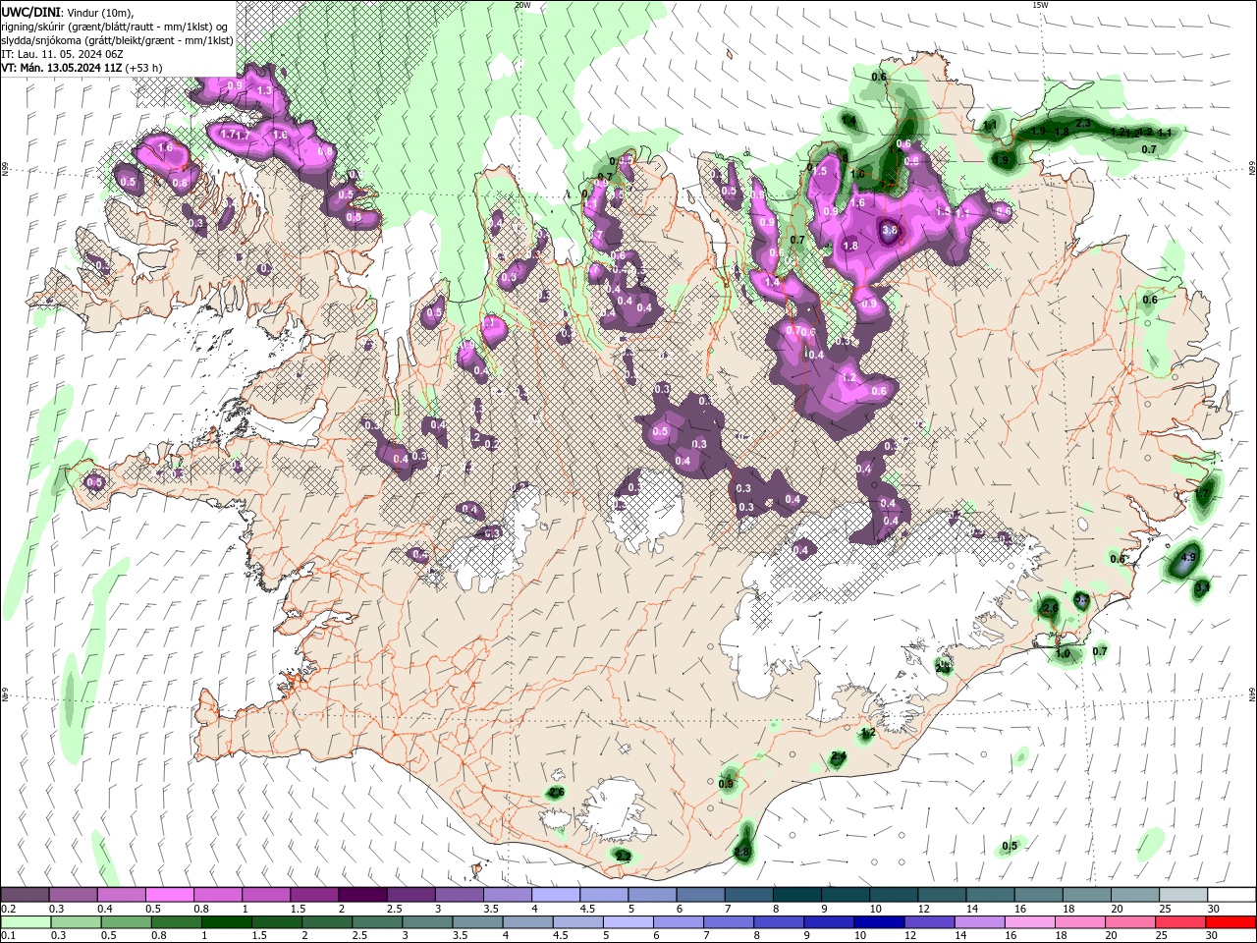Pick the lavender 4 snow legend swatch
This screenshot has width=1257, height=943.
click(555, 895)
